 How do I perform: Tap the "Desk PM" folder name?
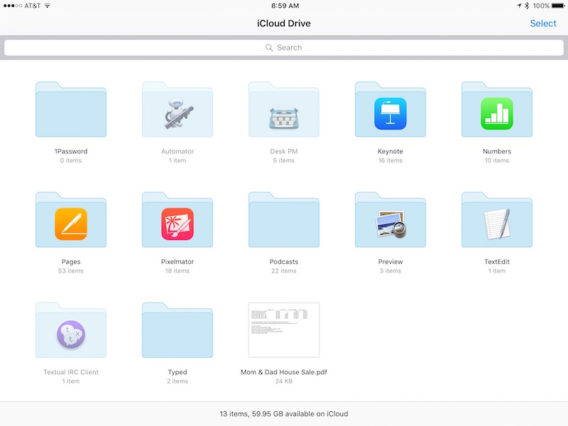point(284,151)
